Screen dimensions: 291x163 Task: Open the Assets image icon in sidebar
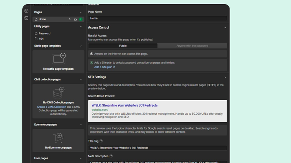pos(26,18)
